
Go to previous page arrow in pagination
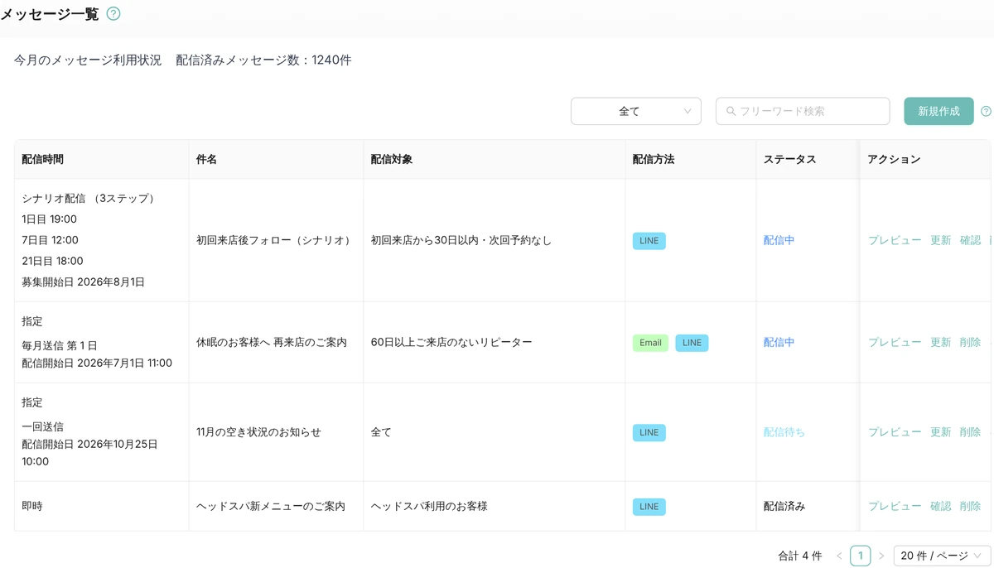point(839,556)
